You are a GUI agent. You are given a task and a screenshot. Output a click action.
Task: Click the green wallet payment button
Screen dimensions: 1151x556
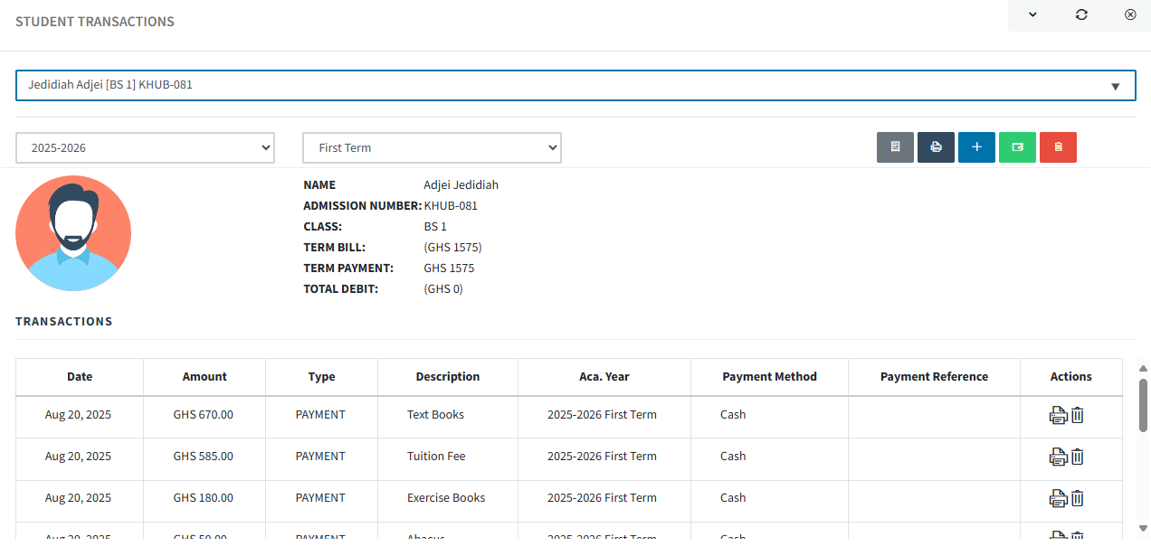click(1017, 147)
